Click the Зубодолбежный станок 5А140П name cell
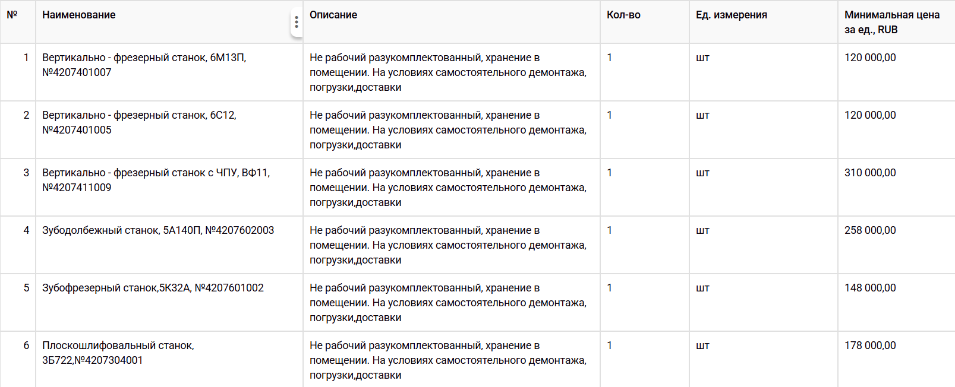Viewport: 955px width, 387px height. click(158, 230)
